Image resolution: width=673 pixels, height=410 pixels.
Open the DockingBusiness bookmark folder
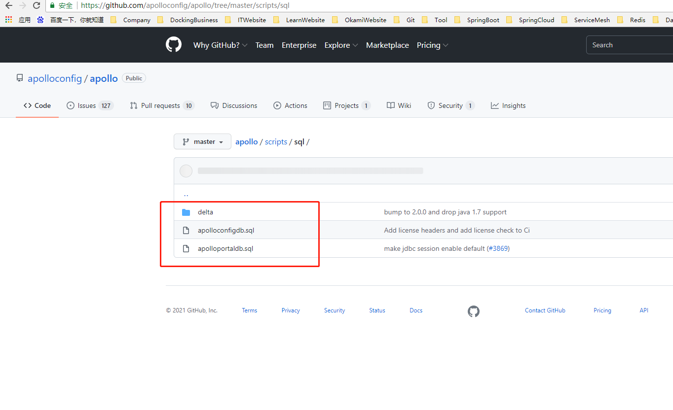pyautogui.click(x=187, y=20)
